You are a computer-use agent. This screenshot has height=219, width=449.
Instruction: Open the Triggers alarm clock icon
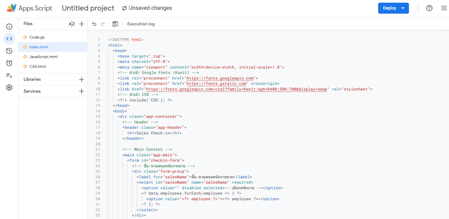[x=9, y=63]
